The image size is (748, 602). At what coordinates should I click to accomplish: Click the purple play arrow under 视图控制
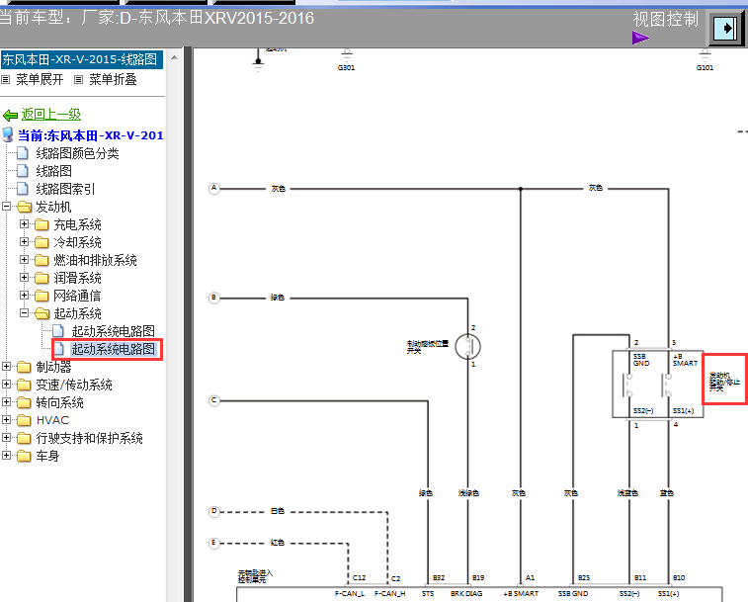[640, 38]
